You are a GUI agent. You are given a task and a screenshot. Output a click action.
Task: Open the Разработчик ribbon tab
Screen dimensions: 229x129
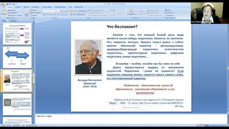click(x=79, y=7)
